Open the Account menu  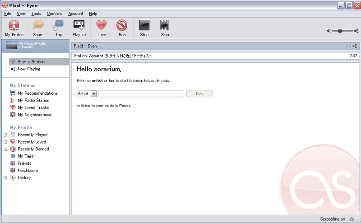75,14
